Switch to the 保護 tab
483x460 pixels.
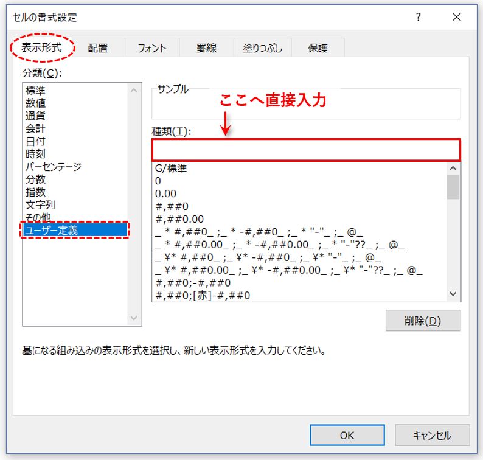[x=318, y=48]
